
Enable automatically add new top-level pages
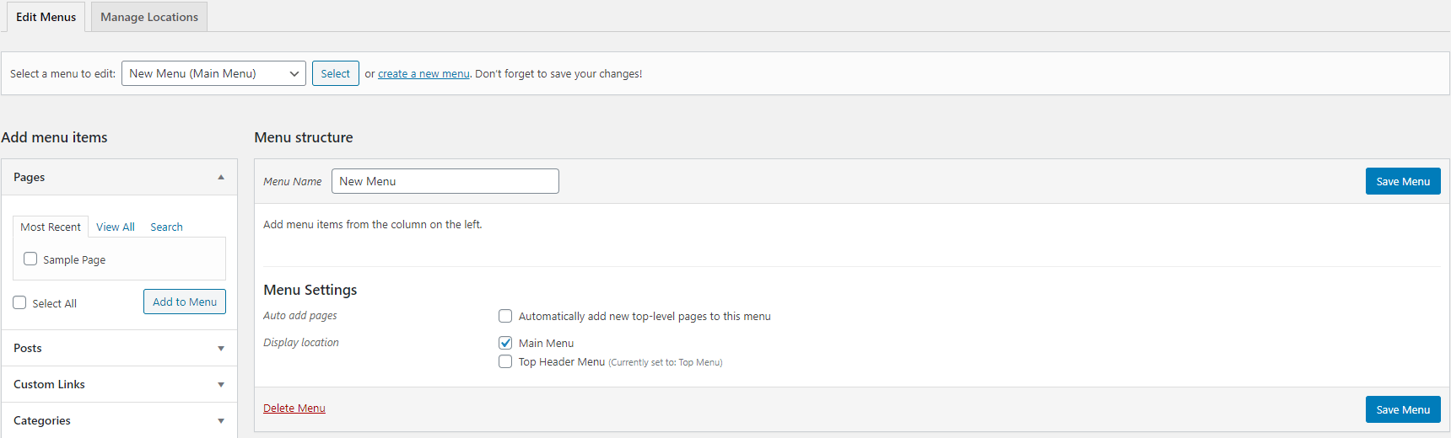[505, 316]
